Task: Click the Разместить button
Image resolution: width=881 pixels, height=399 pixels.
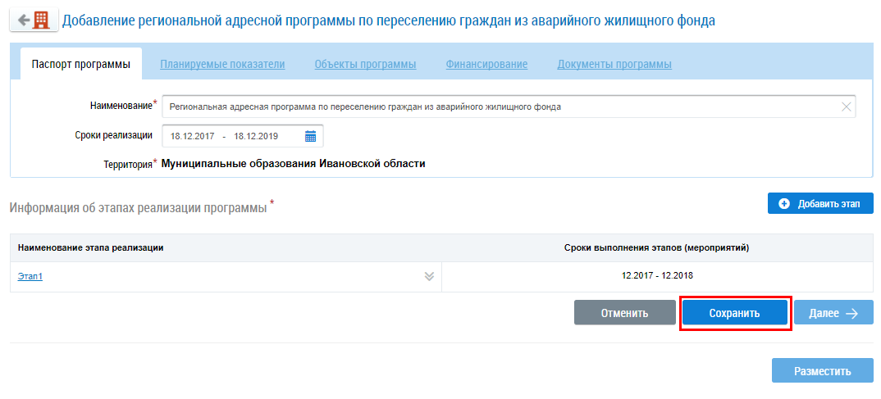Action: [822, 371]
